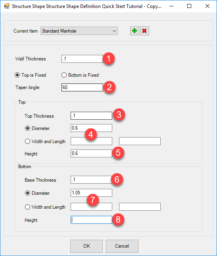The image size is (217, 256).
Task: Click the Base Thickness input field
Action: click(x=91, y=180)
